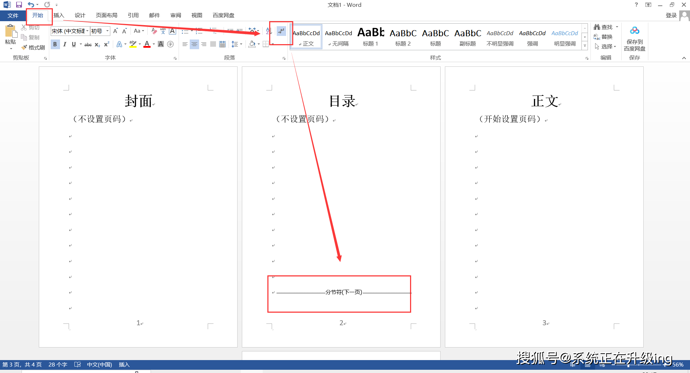Click the text highlight color icon
This screenshot has width=690, height=373.
(x=133, y=44)
